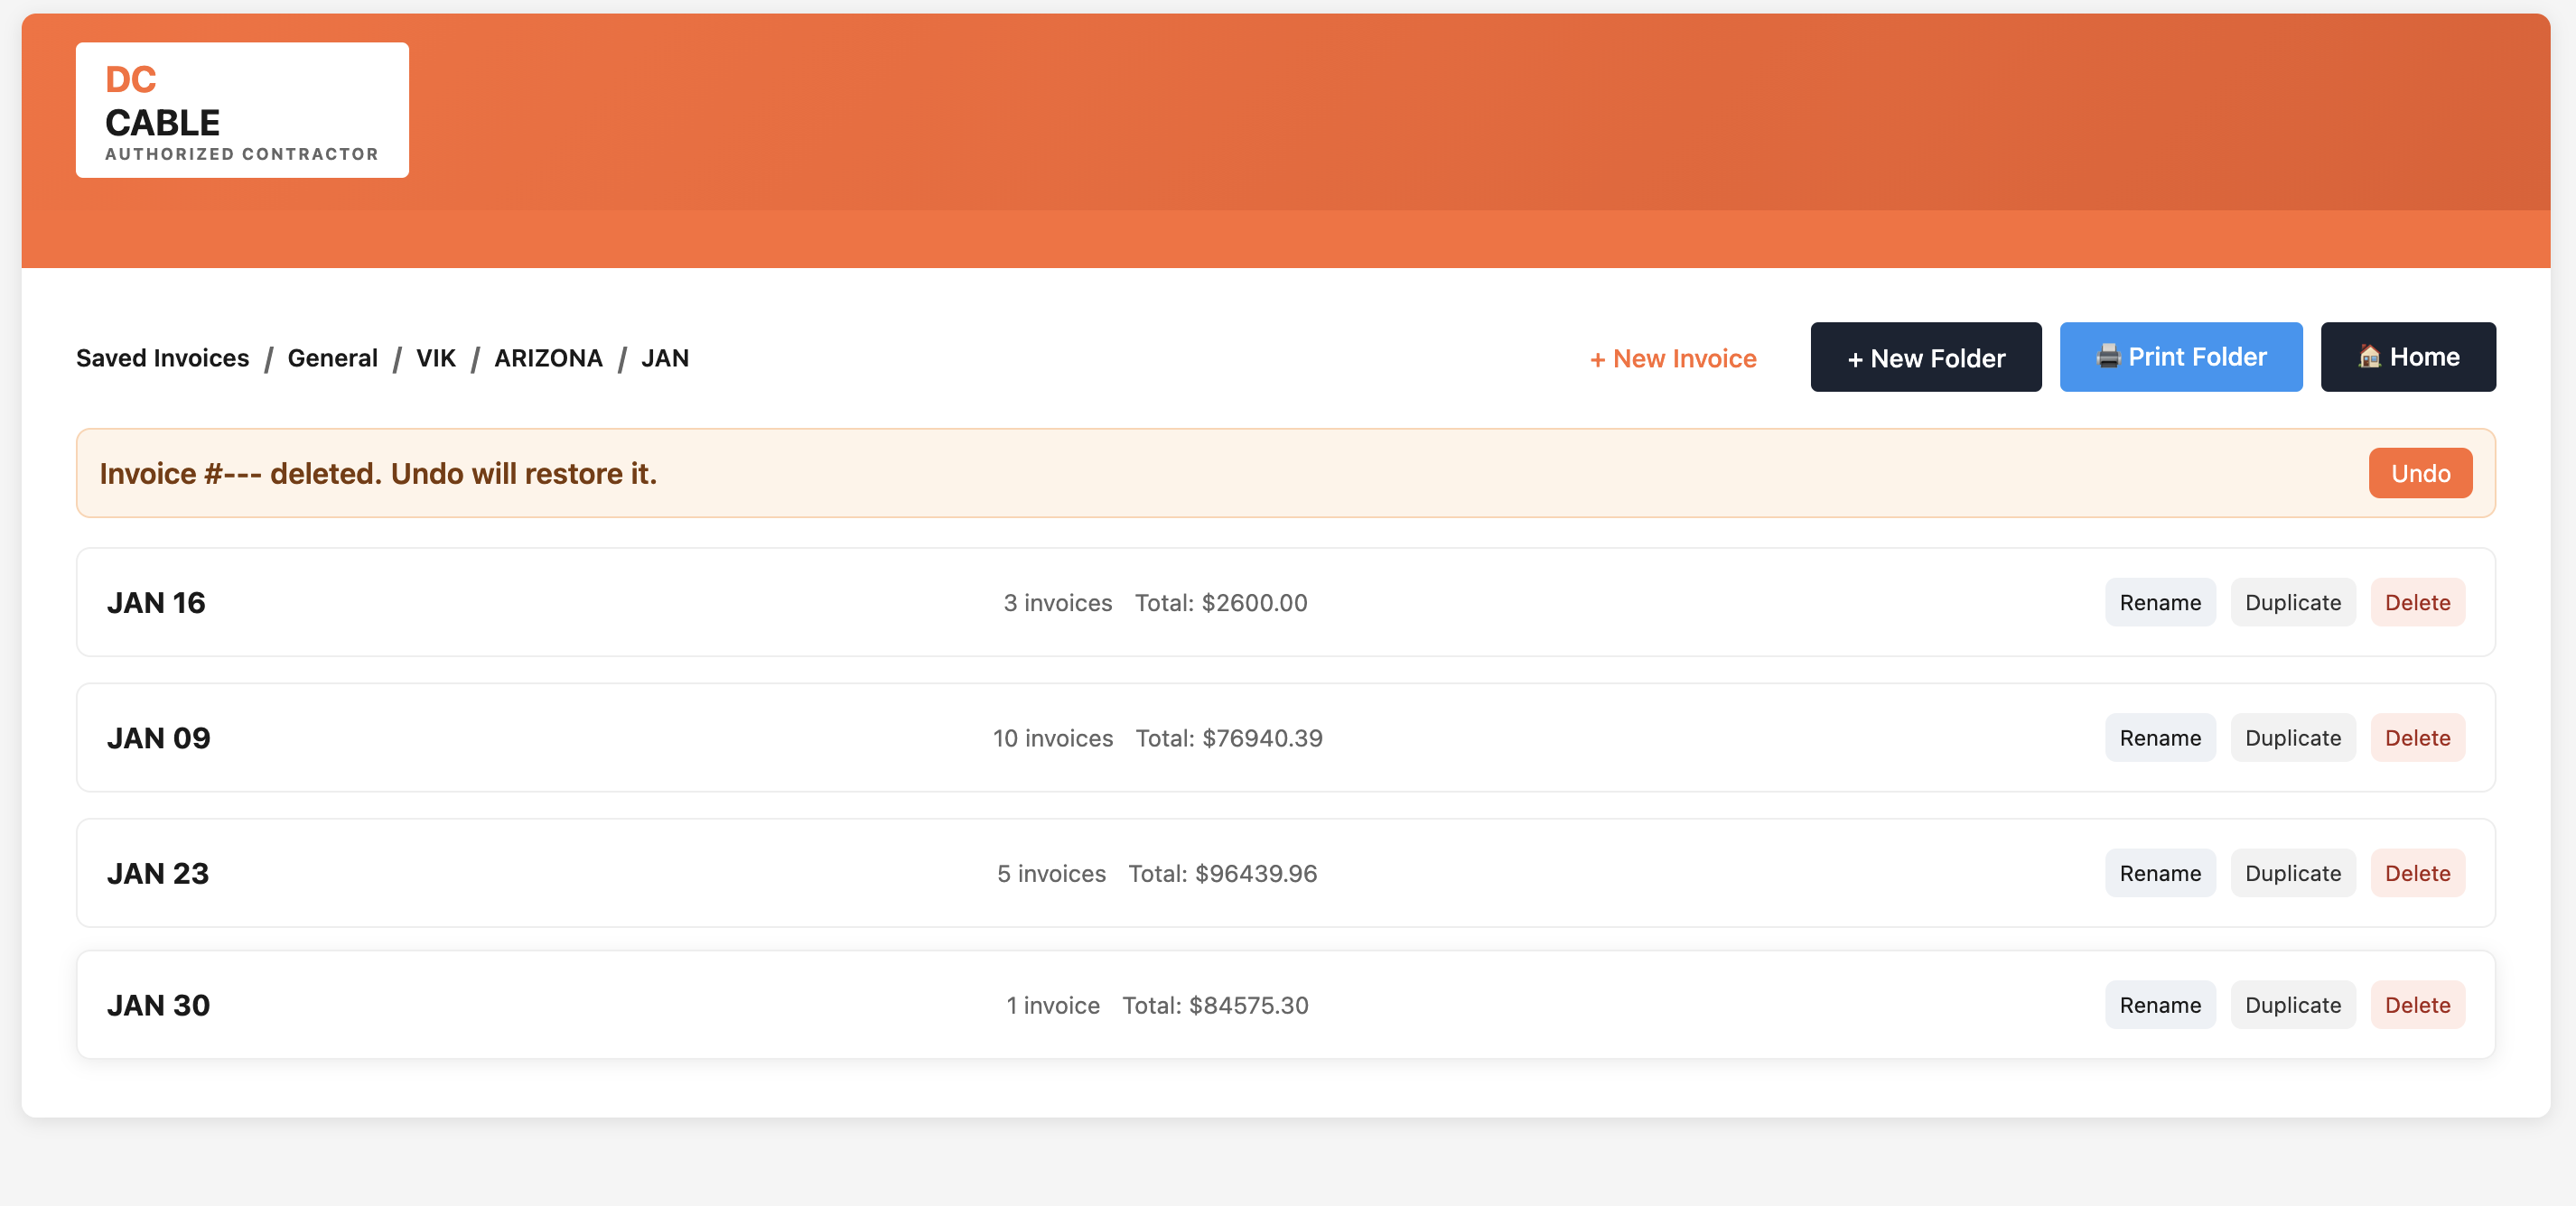Return Home using the Home button

tap(2408, 357)
